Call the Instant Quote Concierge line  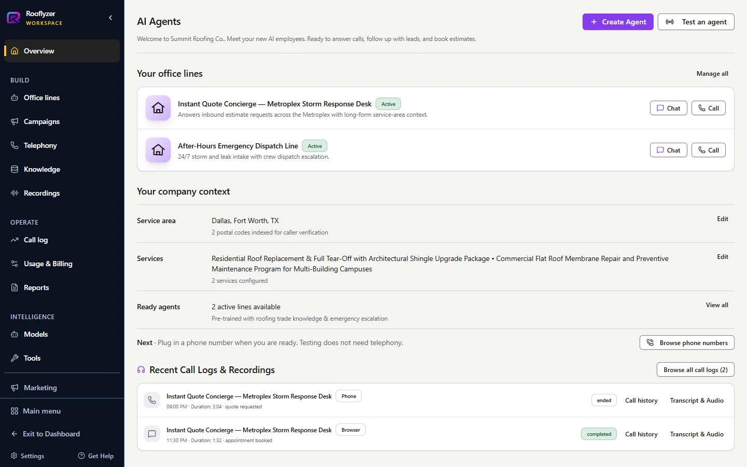tap(709, 108)
